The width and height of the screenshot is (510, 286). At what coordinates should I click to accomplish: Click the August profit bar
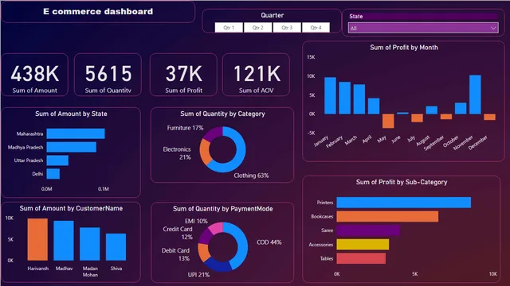coord(432,110)
